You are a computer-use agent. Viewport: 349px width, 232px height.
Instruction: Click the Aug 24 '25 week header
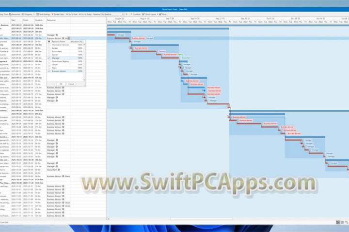[x=120, y=19]
